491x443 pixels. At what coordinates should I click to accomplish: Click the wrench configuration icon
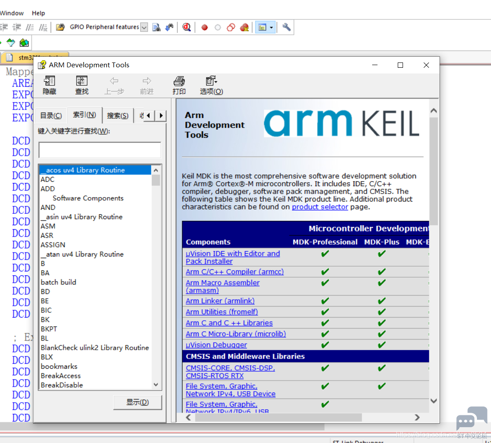point(286,27)
